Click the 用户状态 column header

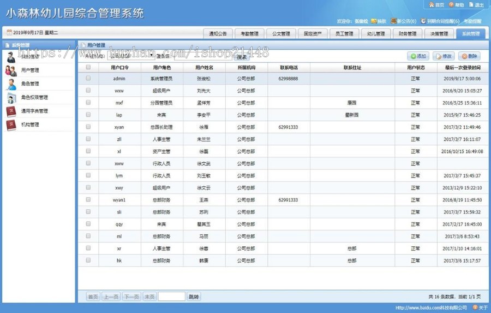click(x=416, y=67)
